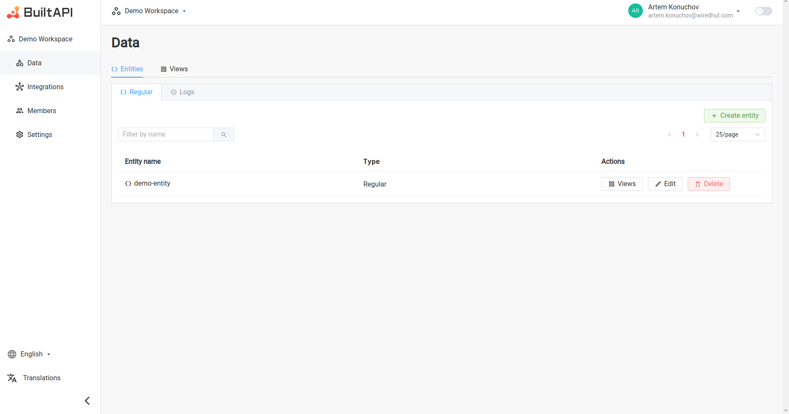The height and width of the screenshot is (414, 789).
Task: Click the scrollbar down arrow
Action: click(786, 411)
